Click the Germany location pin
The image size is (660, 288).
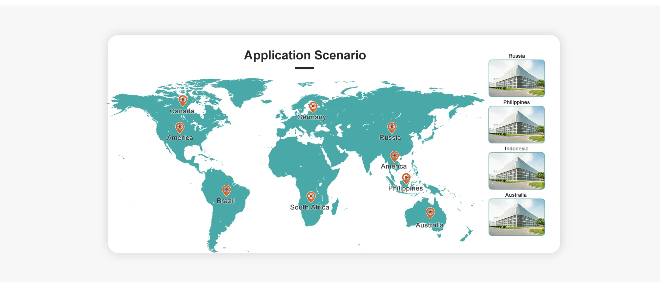pos(313,107)
